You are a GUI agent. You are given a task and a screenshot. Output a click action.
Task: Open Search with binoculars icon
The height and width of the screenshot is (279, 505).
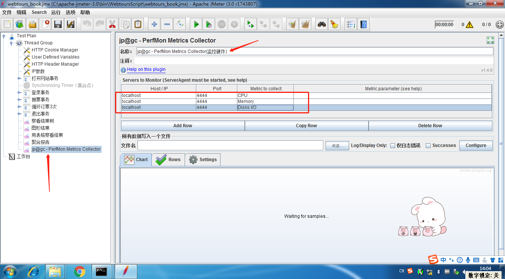tap(322, 25)
